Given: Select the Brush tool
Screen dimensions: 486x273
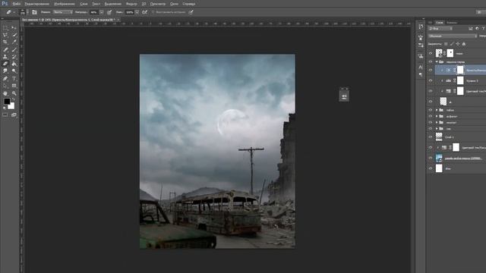Looking at the screenshot, I should pyautogui.click(x=14, y=49).
